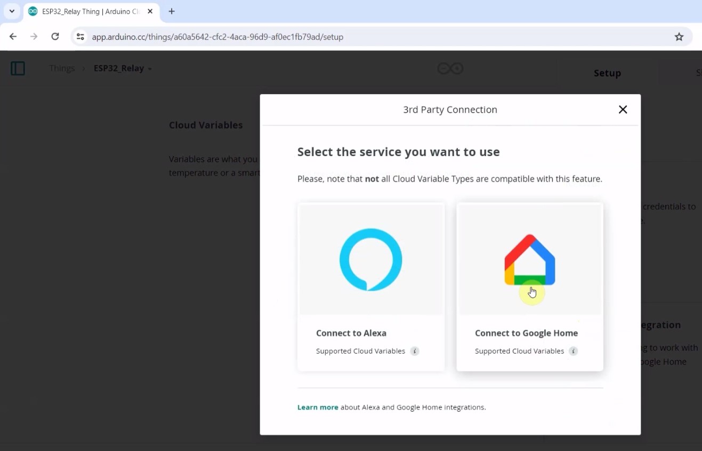Open the Learn more link
The height and width of the screenshot is (451, 702).
click(318, 407)
